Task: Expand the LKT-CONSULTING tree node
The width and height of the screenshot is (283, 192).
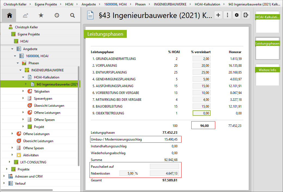Action: point(10,162)
